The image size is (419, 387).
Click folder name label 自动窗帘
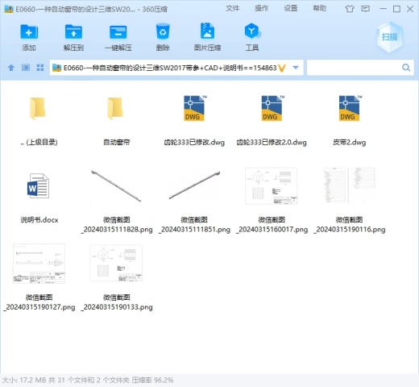[117, 142]
